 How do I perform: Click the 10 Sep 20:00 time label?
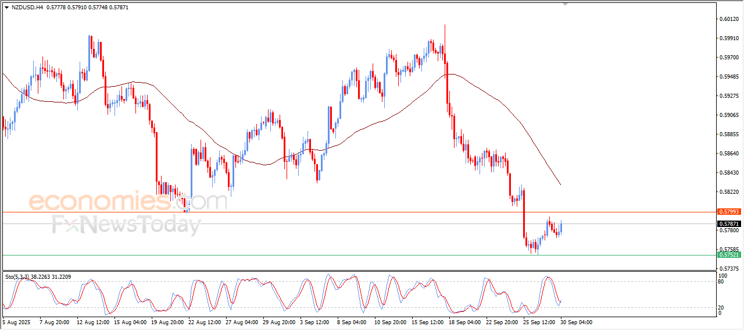pyautogui.click(x=390, y=322)
